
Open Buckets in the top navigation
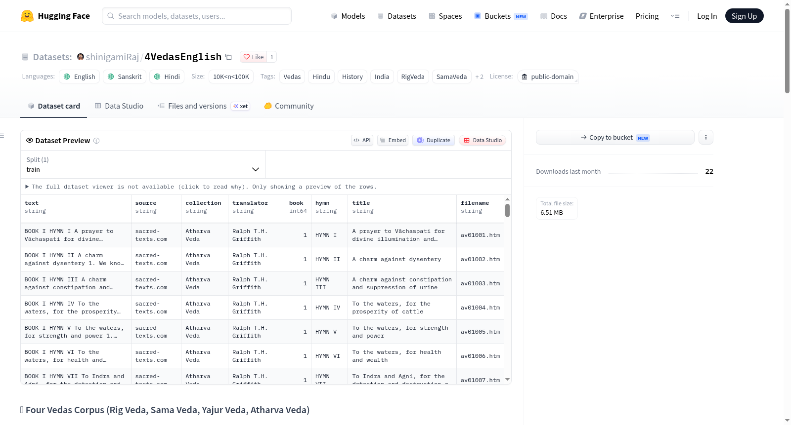tap(501, 16)
